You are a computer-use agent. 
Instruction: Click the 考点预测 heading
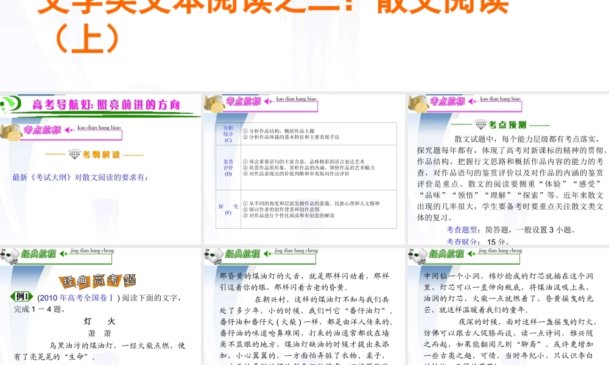pyautogui.click(x=507, y=125)
